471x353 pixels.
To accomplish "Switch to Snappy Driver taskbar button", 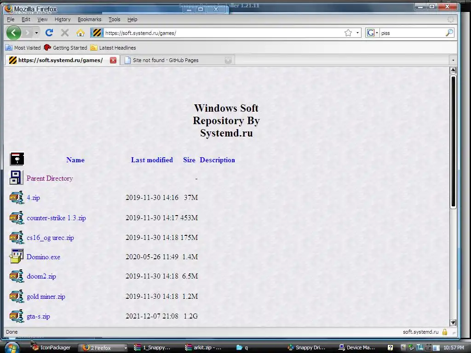I will click(306, 347).
